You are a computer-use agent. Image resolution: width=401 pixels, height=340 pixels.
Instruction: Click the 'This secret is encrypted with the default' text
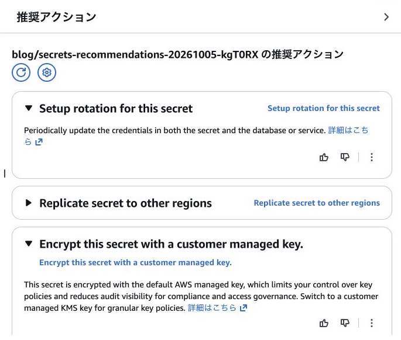coord(200,296)
